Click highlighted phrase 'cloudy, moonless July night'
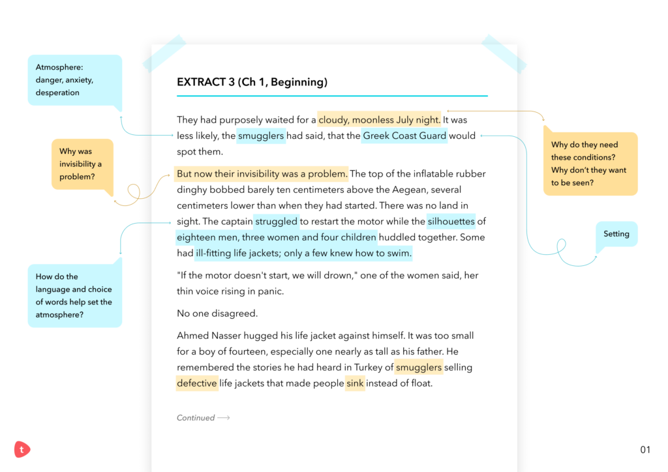The width and height of the screenshot is (668, 472). [379, 120]
